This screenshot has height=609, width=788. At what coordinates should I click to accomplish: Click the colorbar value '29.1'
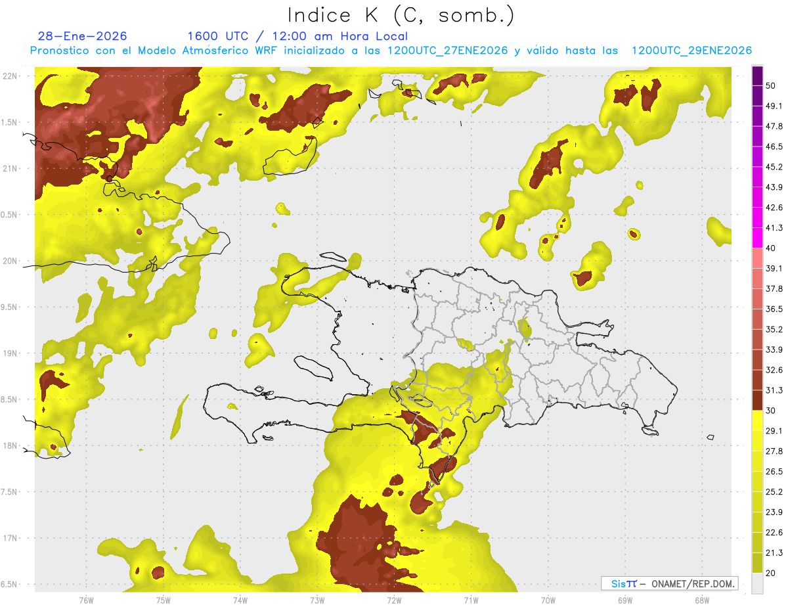point(774,431)
